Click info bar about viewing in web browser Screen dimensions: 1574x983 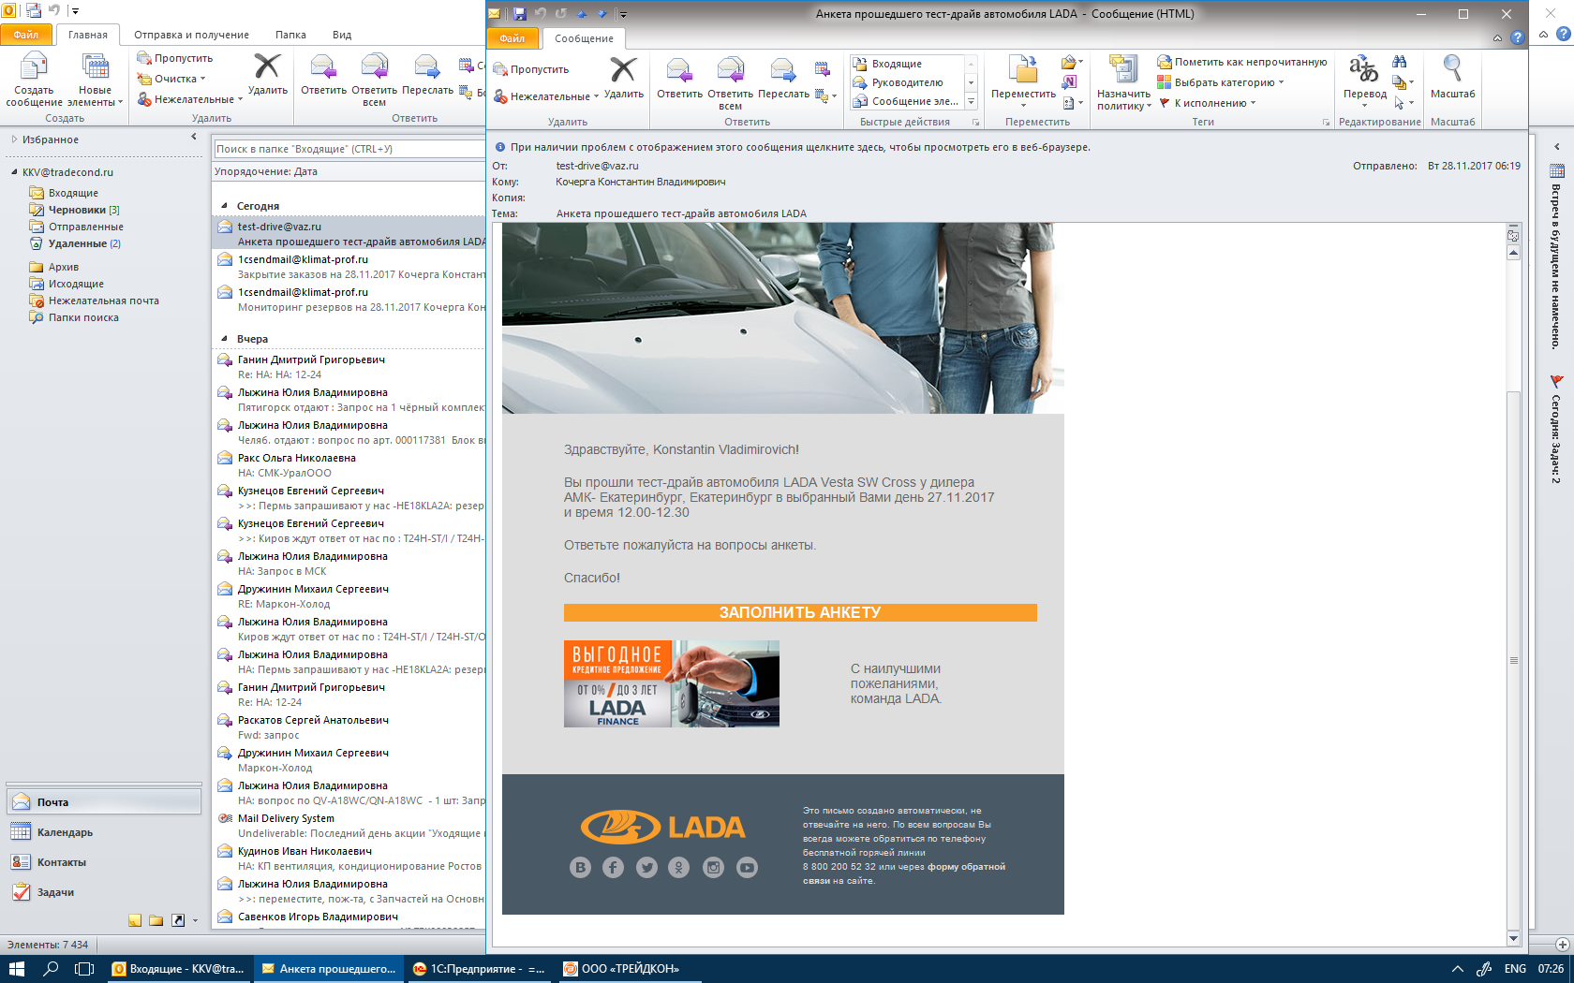[x=801, y=147]
